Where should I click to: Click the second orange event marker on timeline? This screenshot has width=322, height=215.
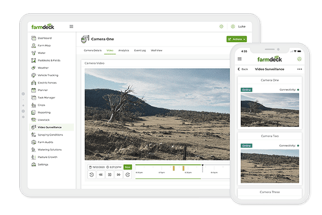[183, 168]
